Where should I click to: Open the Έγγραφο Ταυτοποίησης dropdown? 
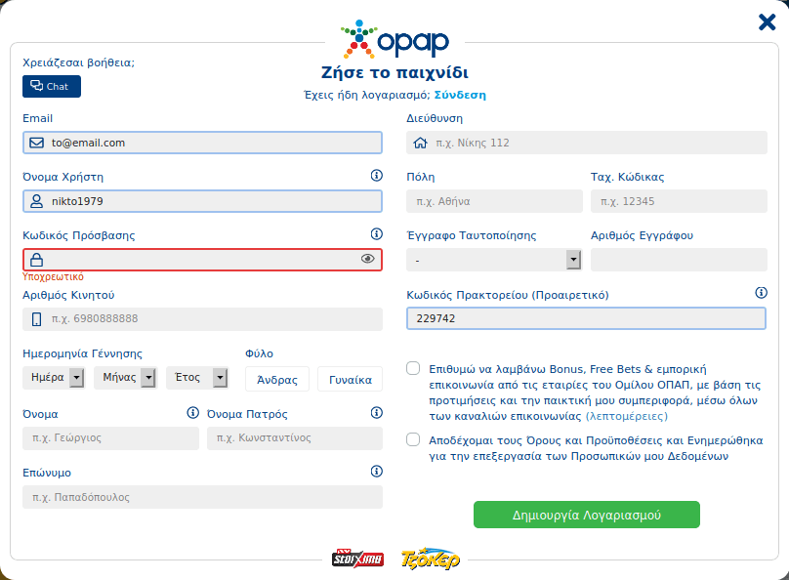[494, 260]
